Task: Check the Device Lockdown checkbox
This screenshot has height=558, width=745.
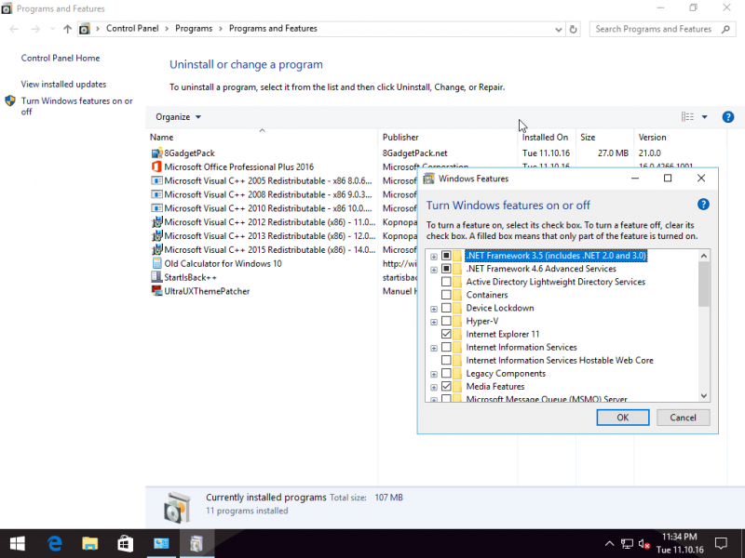Action: point(446,308)
